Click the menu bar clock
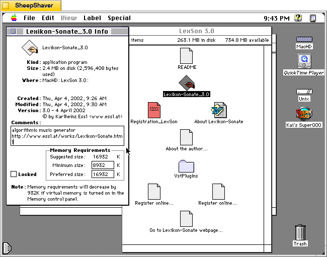 [x=277, y=18]
